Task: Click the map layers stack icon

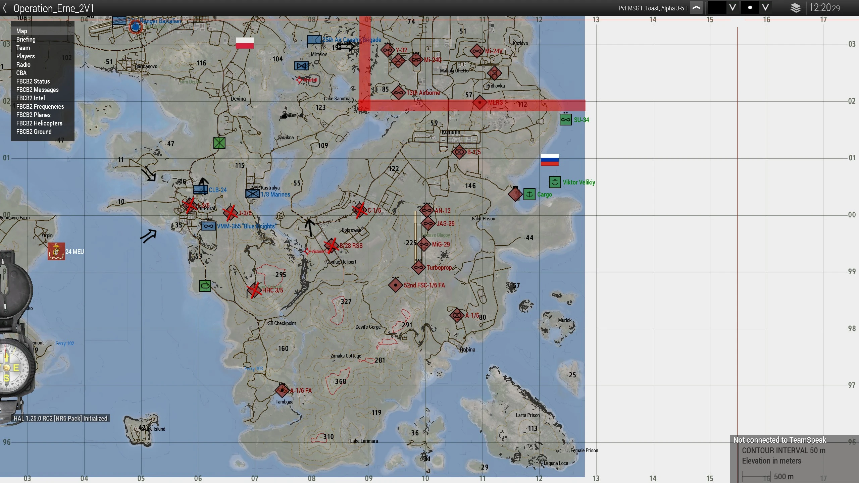Action: [x=795, y=8]
